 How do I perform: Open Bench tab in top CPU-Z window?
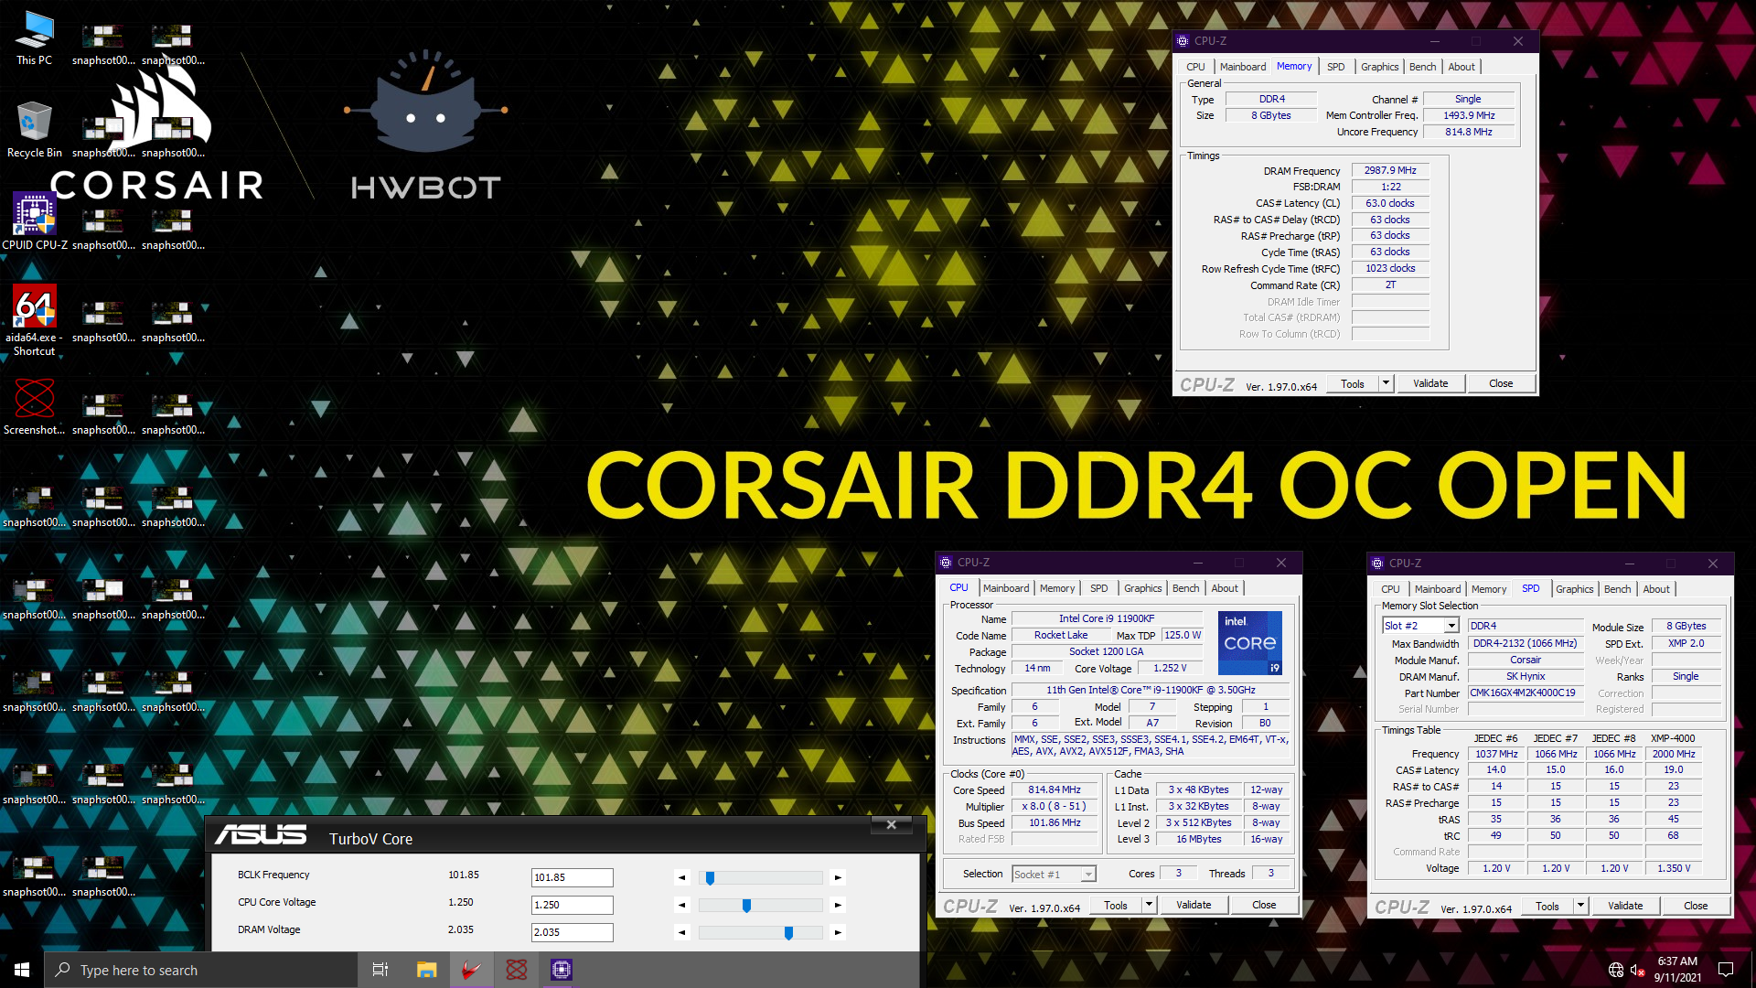click(x=1422, y=67)
